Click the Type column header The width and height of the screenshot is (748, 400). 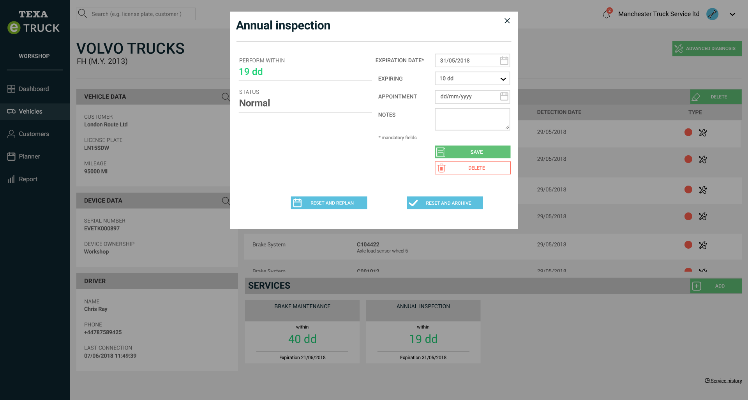(695, 112)
